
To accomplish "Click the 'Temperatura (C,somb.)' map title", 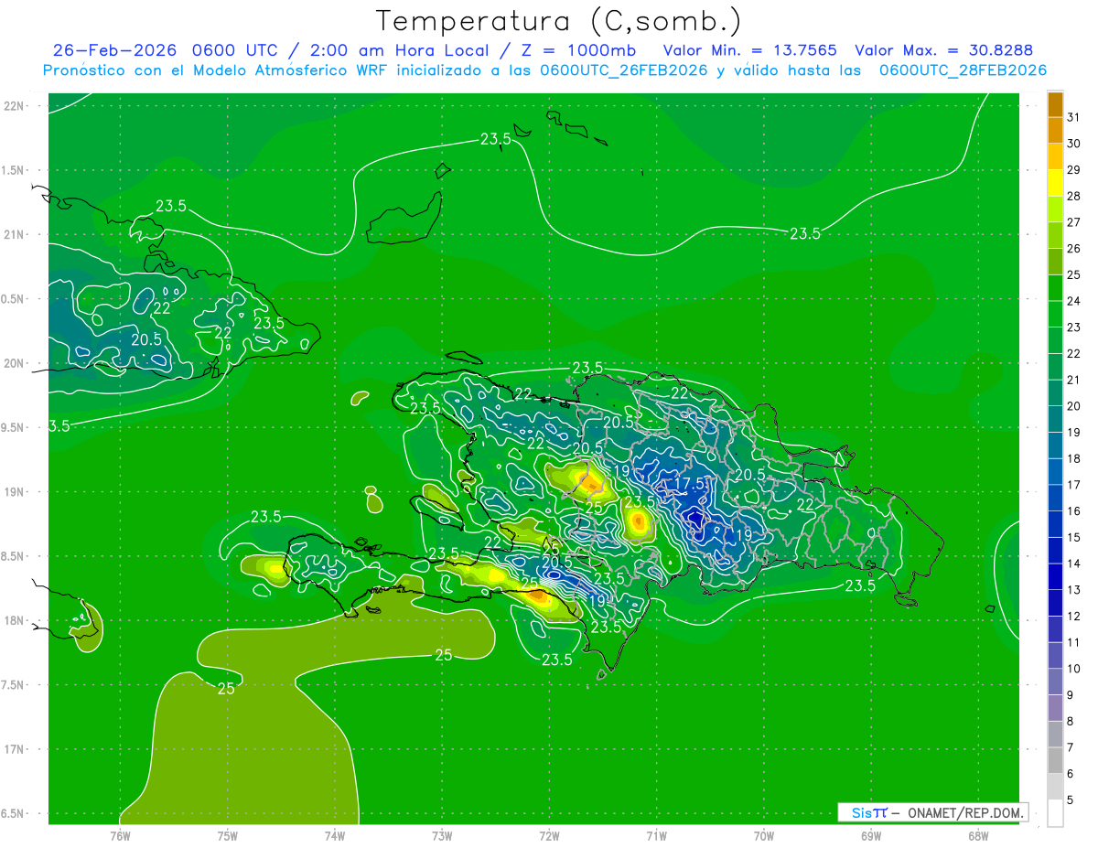I will tap(559, 21).
